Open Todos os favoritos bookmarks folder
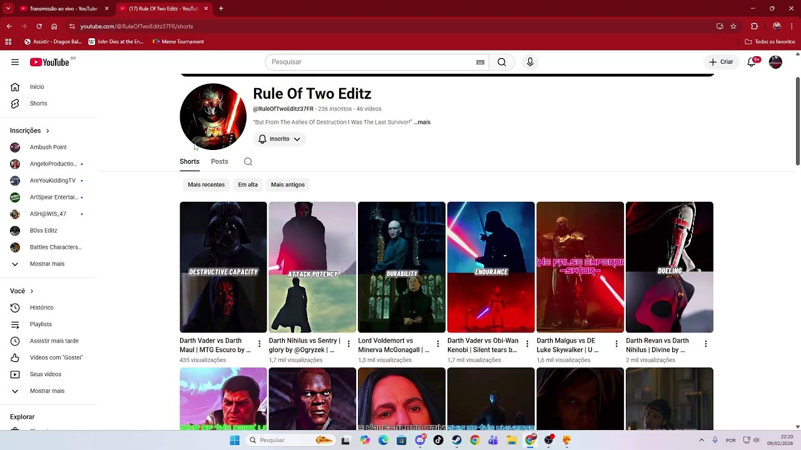This screenshot has width=801, height=450. (x=770, y=42)
